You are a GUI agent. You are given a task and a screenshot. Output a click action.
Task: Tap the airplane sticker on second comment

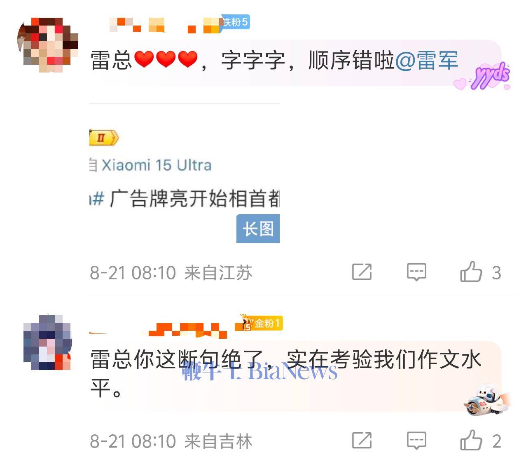coord(487,400)
